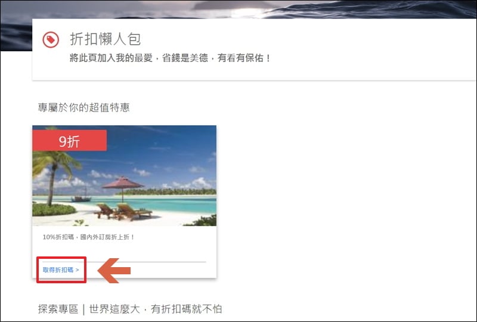Click the 10%折扣碼 description text
477x322 pixels.
88,237
